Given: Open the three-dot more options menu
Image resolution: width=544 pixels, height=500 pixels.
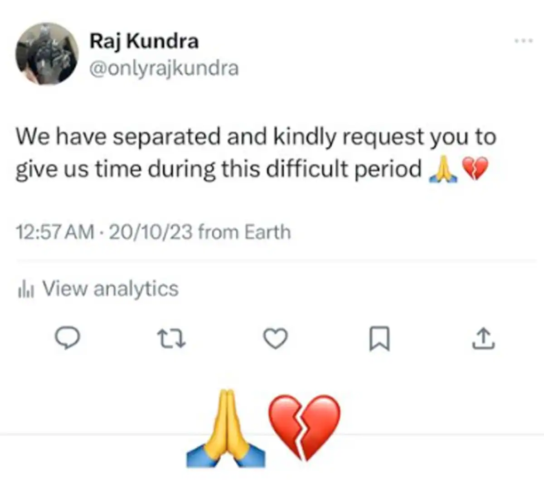Looking at the screenshot, I should pyautogui.click(x=524, y=41).
